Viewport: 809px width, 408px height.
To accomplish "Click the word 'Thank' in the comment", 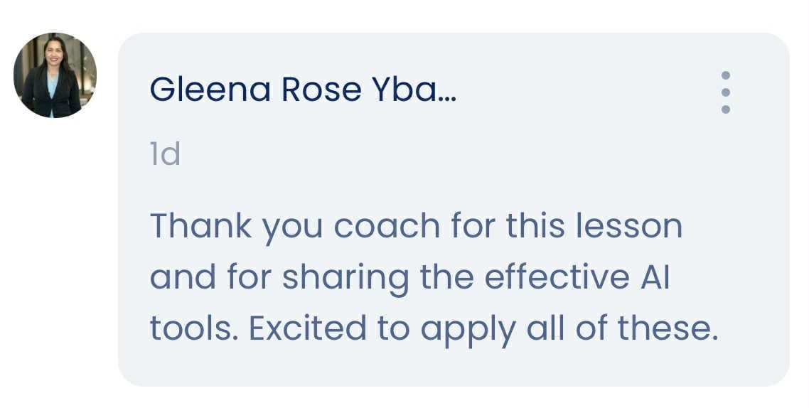I will tap(200, 226).
